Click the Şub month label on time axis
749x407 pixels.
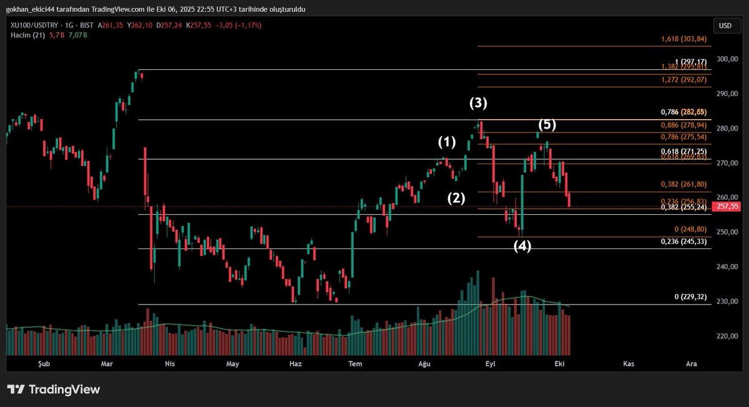(44, 363)
